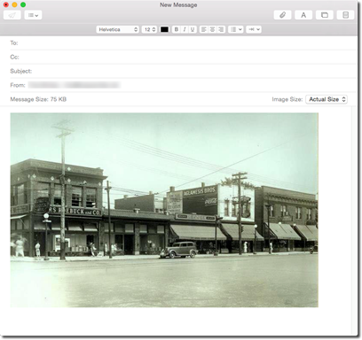Toggle Italic formatting
The image size is (362, 340).
[x=185, y=29]
